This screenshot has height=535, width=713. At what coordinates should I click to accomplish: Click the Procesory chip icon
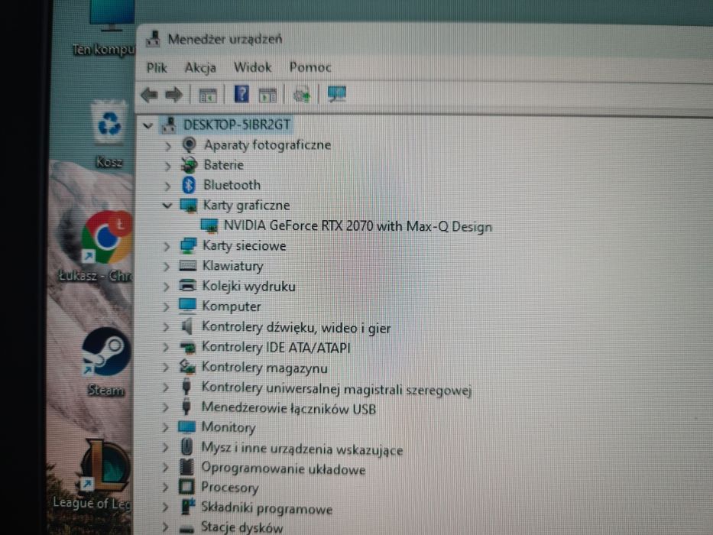(x=186, y=487)
